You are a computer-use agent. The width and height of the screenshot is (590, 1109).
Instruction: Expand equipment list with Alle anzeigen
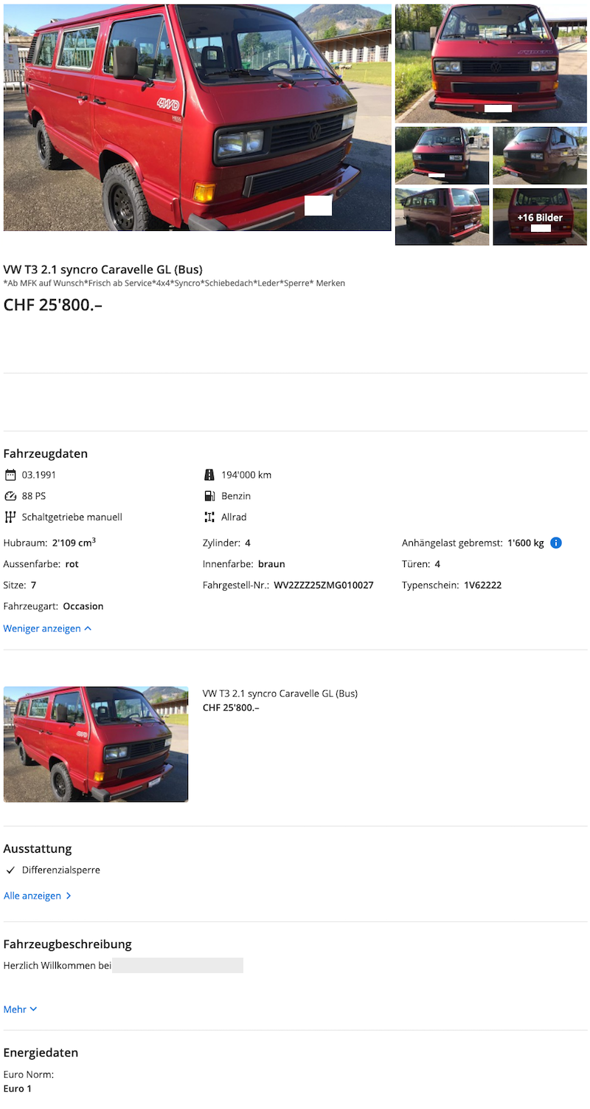click(37, 896)
